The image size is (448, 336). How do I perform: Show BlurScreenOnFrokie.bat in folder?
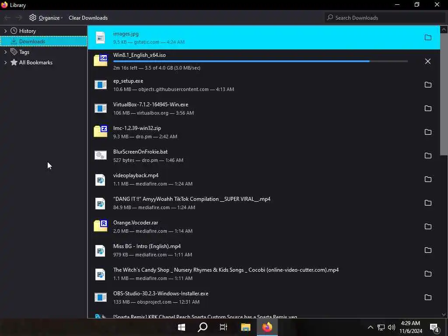click(428, 155)
